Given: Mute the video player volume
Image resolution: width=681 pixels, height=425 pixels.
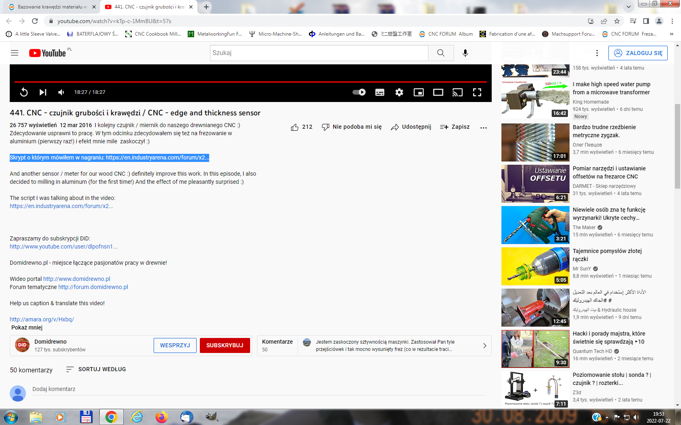Looking at the screenshot, I should (61, 92).
